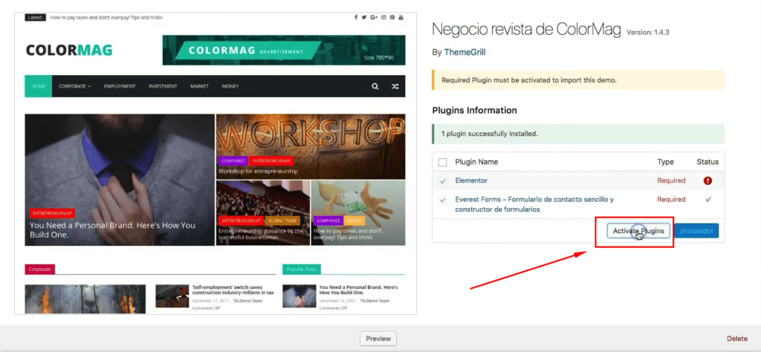Click the COMPANIES tag on the workshop image

coord(233,161)
